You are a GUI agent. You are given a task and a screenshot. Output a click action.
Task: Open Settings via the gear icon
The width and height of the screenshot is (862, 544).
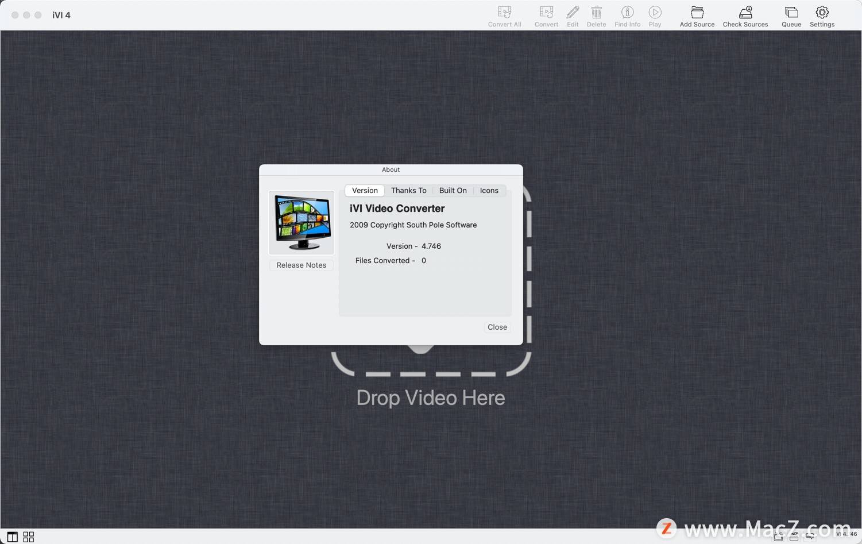point(822,12)
